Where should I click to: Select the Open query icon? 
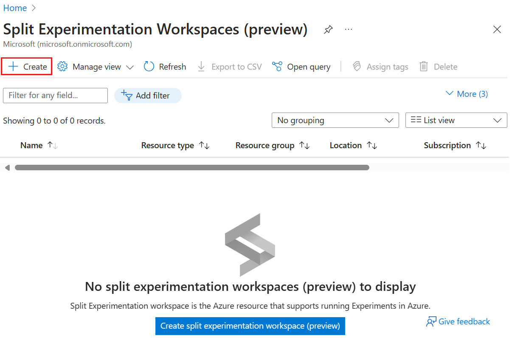point(276,66)
